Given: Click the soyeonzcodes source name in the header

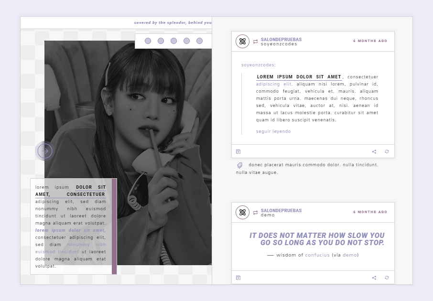Looking at the screenshot, I should 279,44.
